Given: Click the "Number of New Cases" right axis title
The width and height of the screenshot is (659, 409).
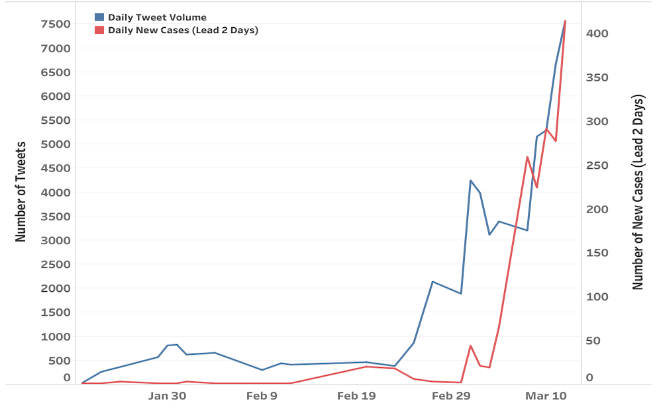Looking at the screenshot, I should point(638,192).
